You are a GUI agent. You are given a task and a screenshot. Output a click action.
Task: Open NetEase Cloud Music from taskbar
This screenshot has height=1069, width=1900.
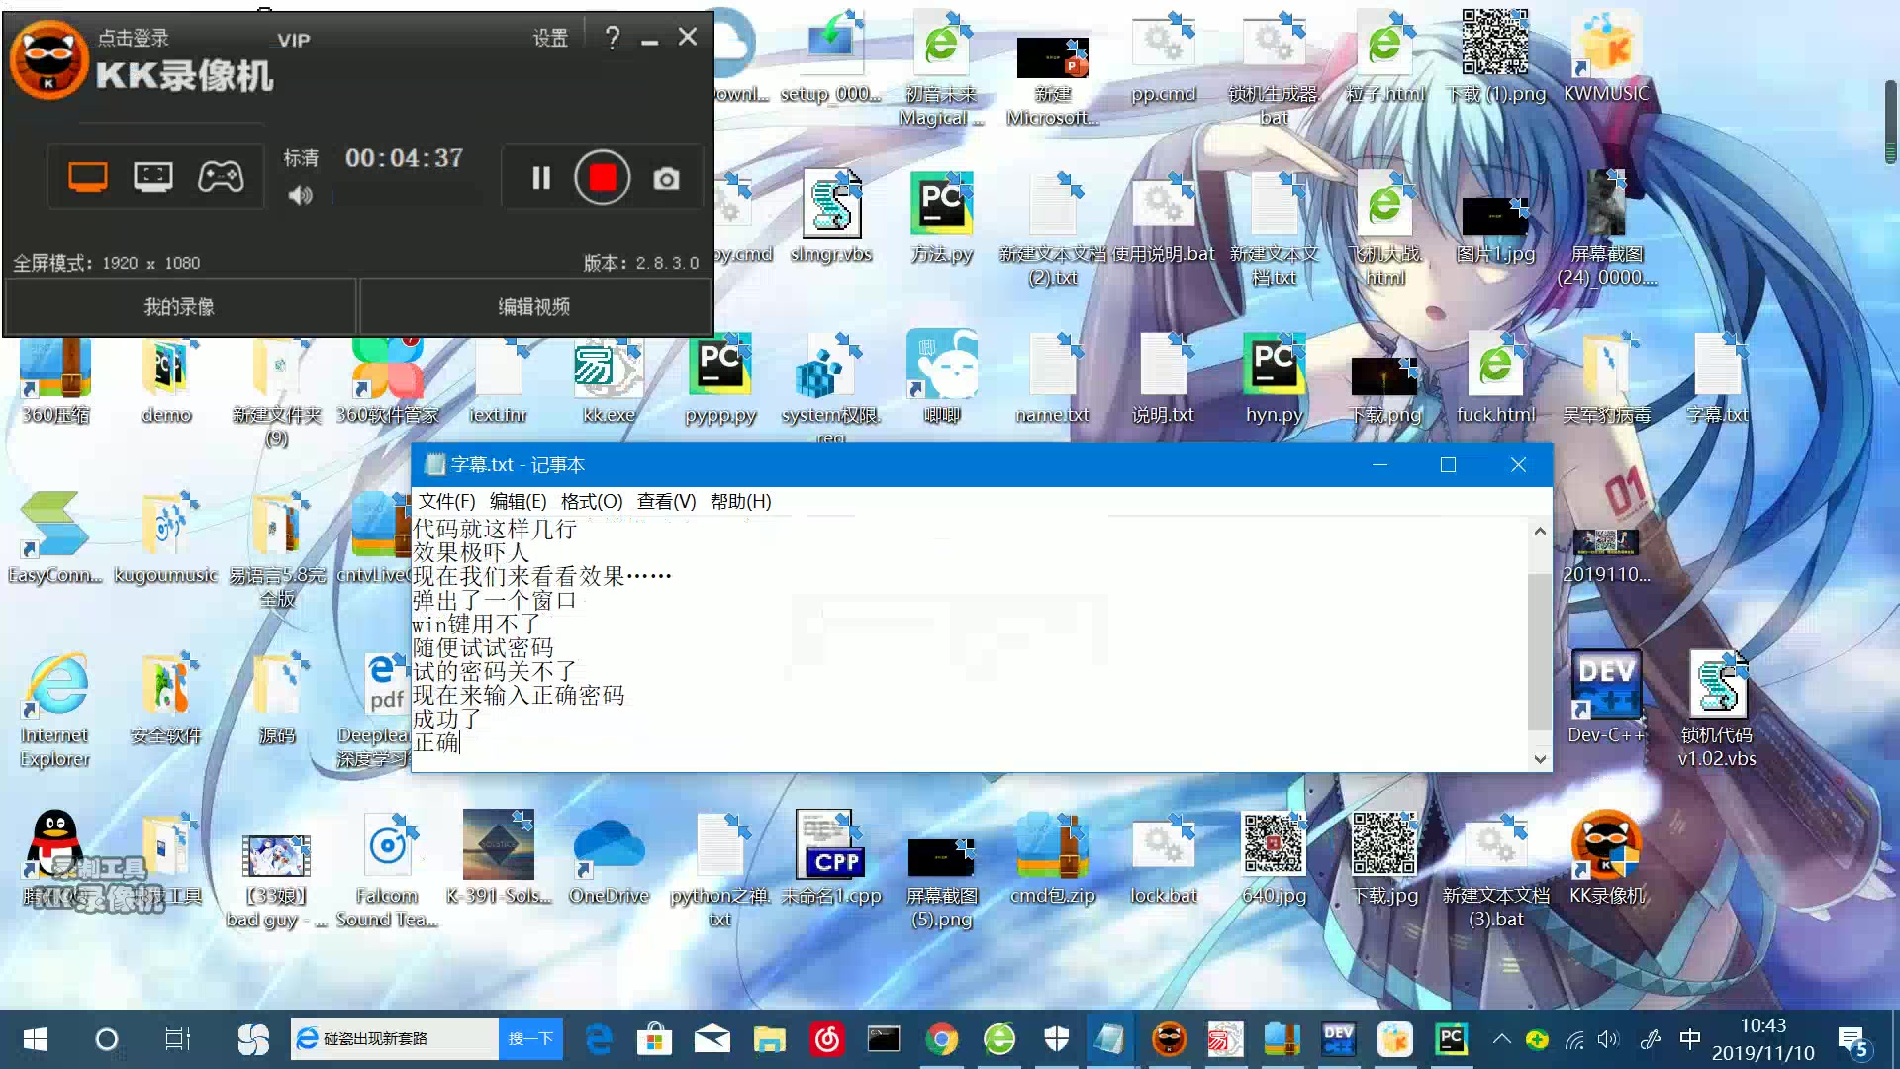[826, 1039]
